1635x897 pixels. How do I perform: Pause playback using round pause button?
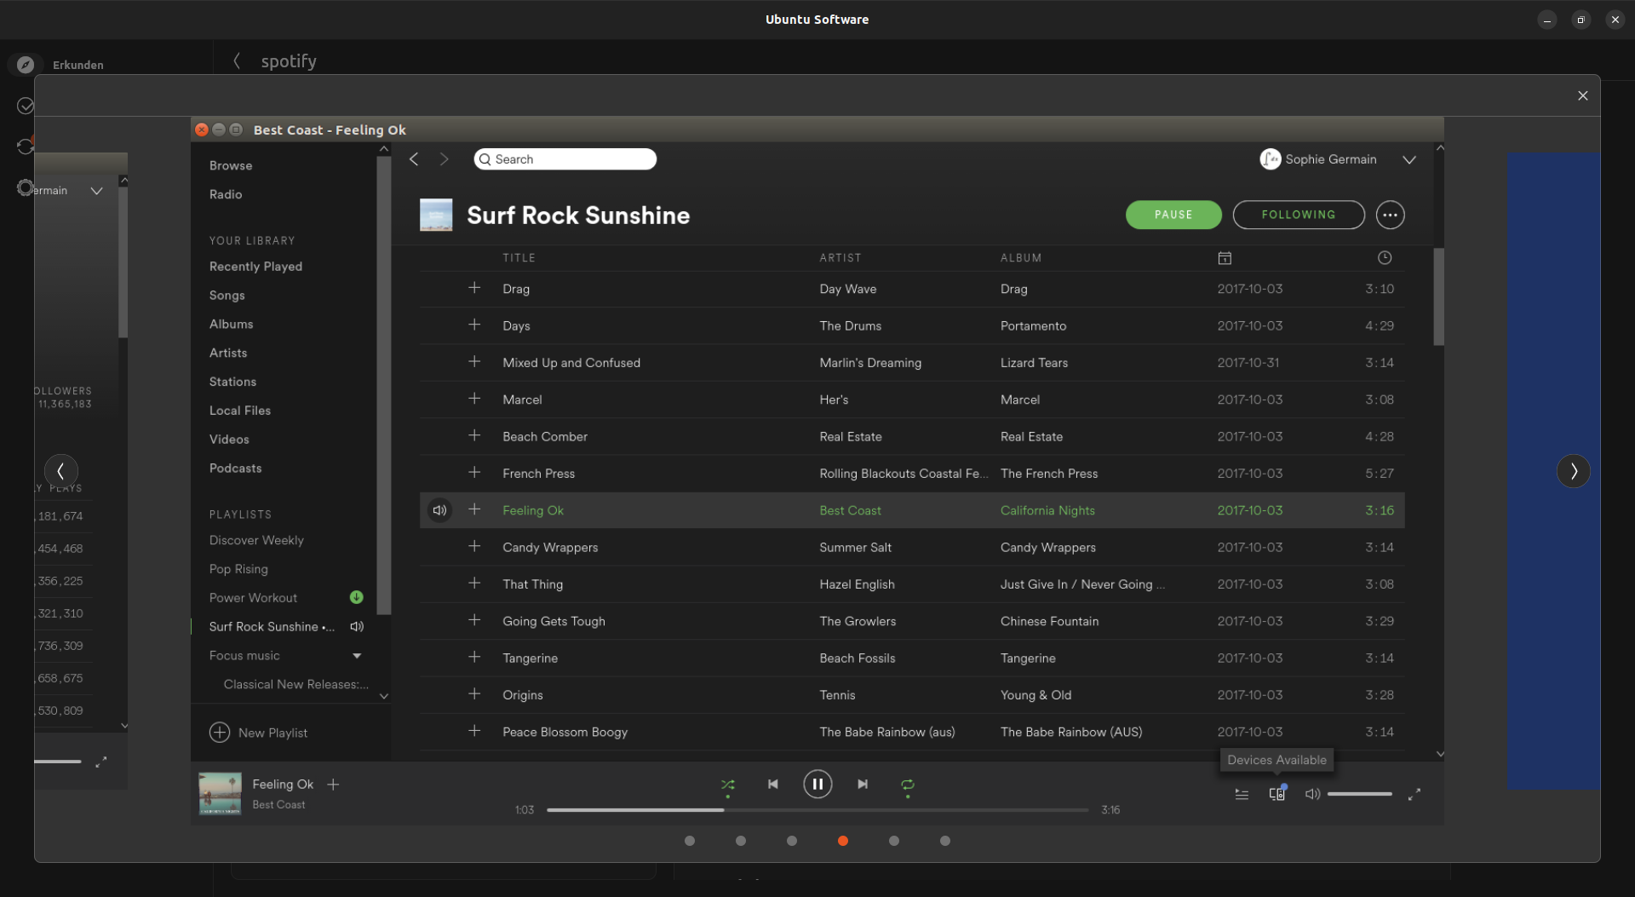tap(817, 785)
